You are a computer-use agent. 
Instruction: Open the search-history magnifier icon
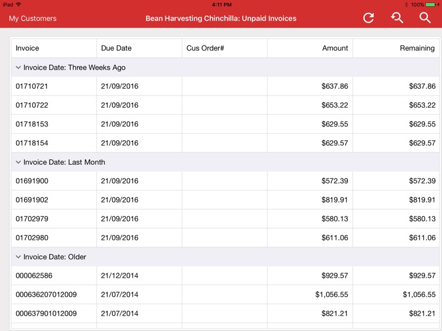click(x=397, y=18)
